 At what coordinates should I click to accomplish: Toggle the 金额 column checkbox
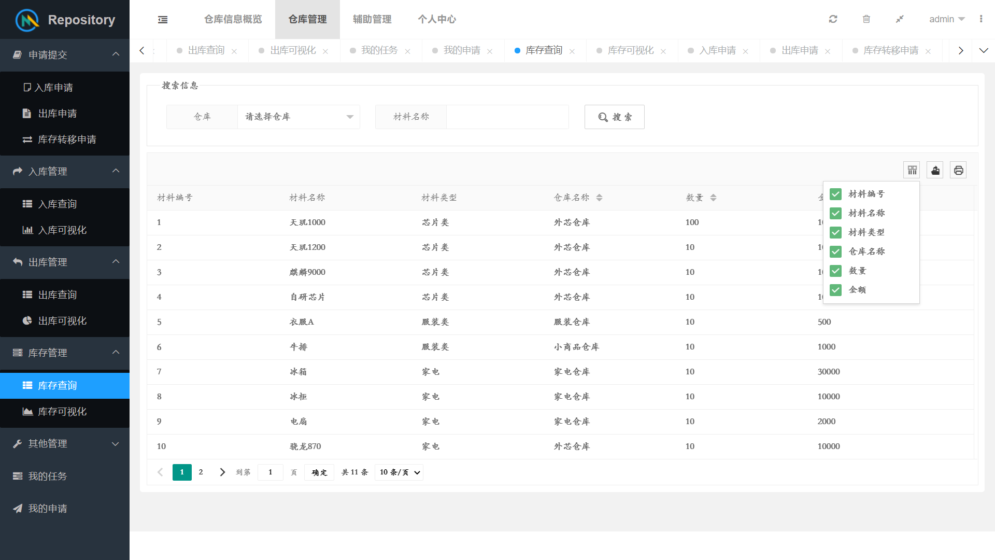point(835,290)
